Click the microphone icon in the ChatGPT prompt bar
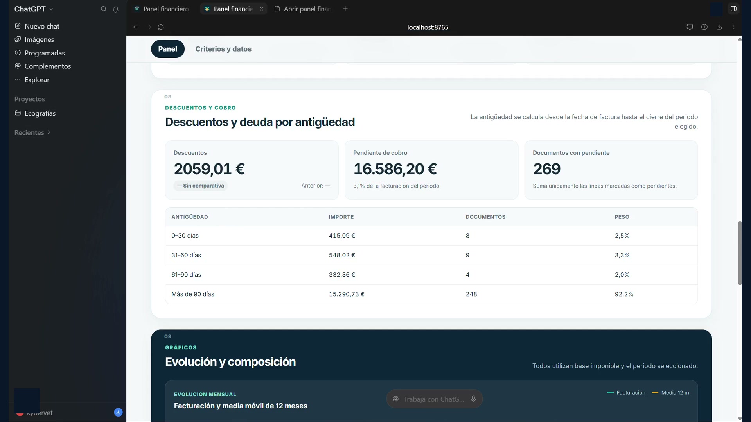 [x=473, y=399]
